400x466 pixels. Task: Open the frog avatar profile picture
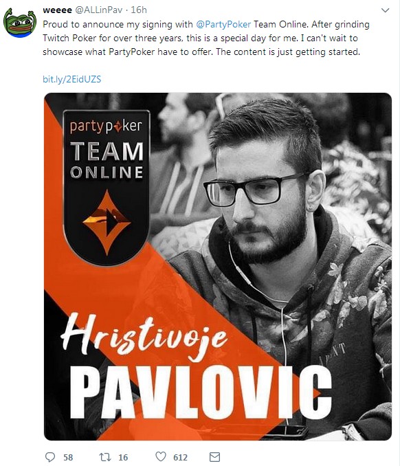coord(20,23)
